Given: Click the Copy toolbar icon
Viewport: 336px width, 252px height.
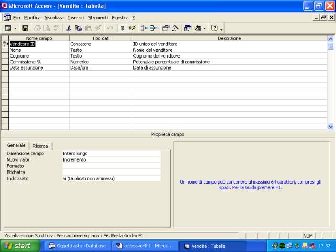Looking at the screenshot, I should pos(78,28).
